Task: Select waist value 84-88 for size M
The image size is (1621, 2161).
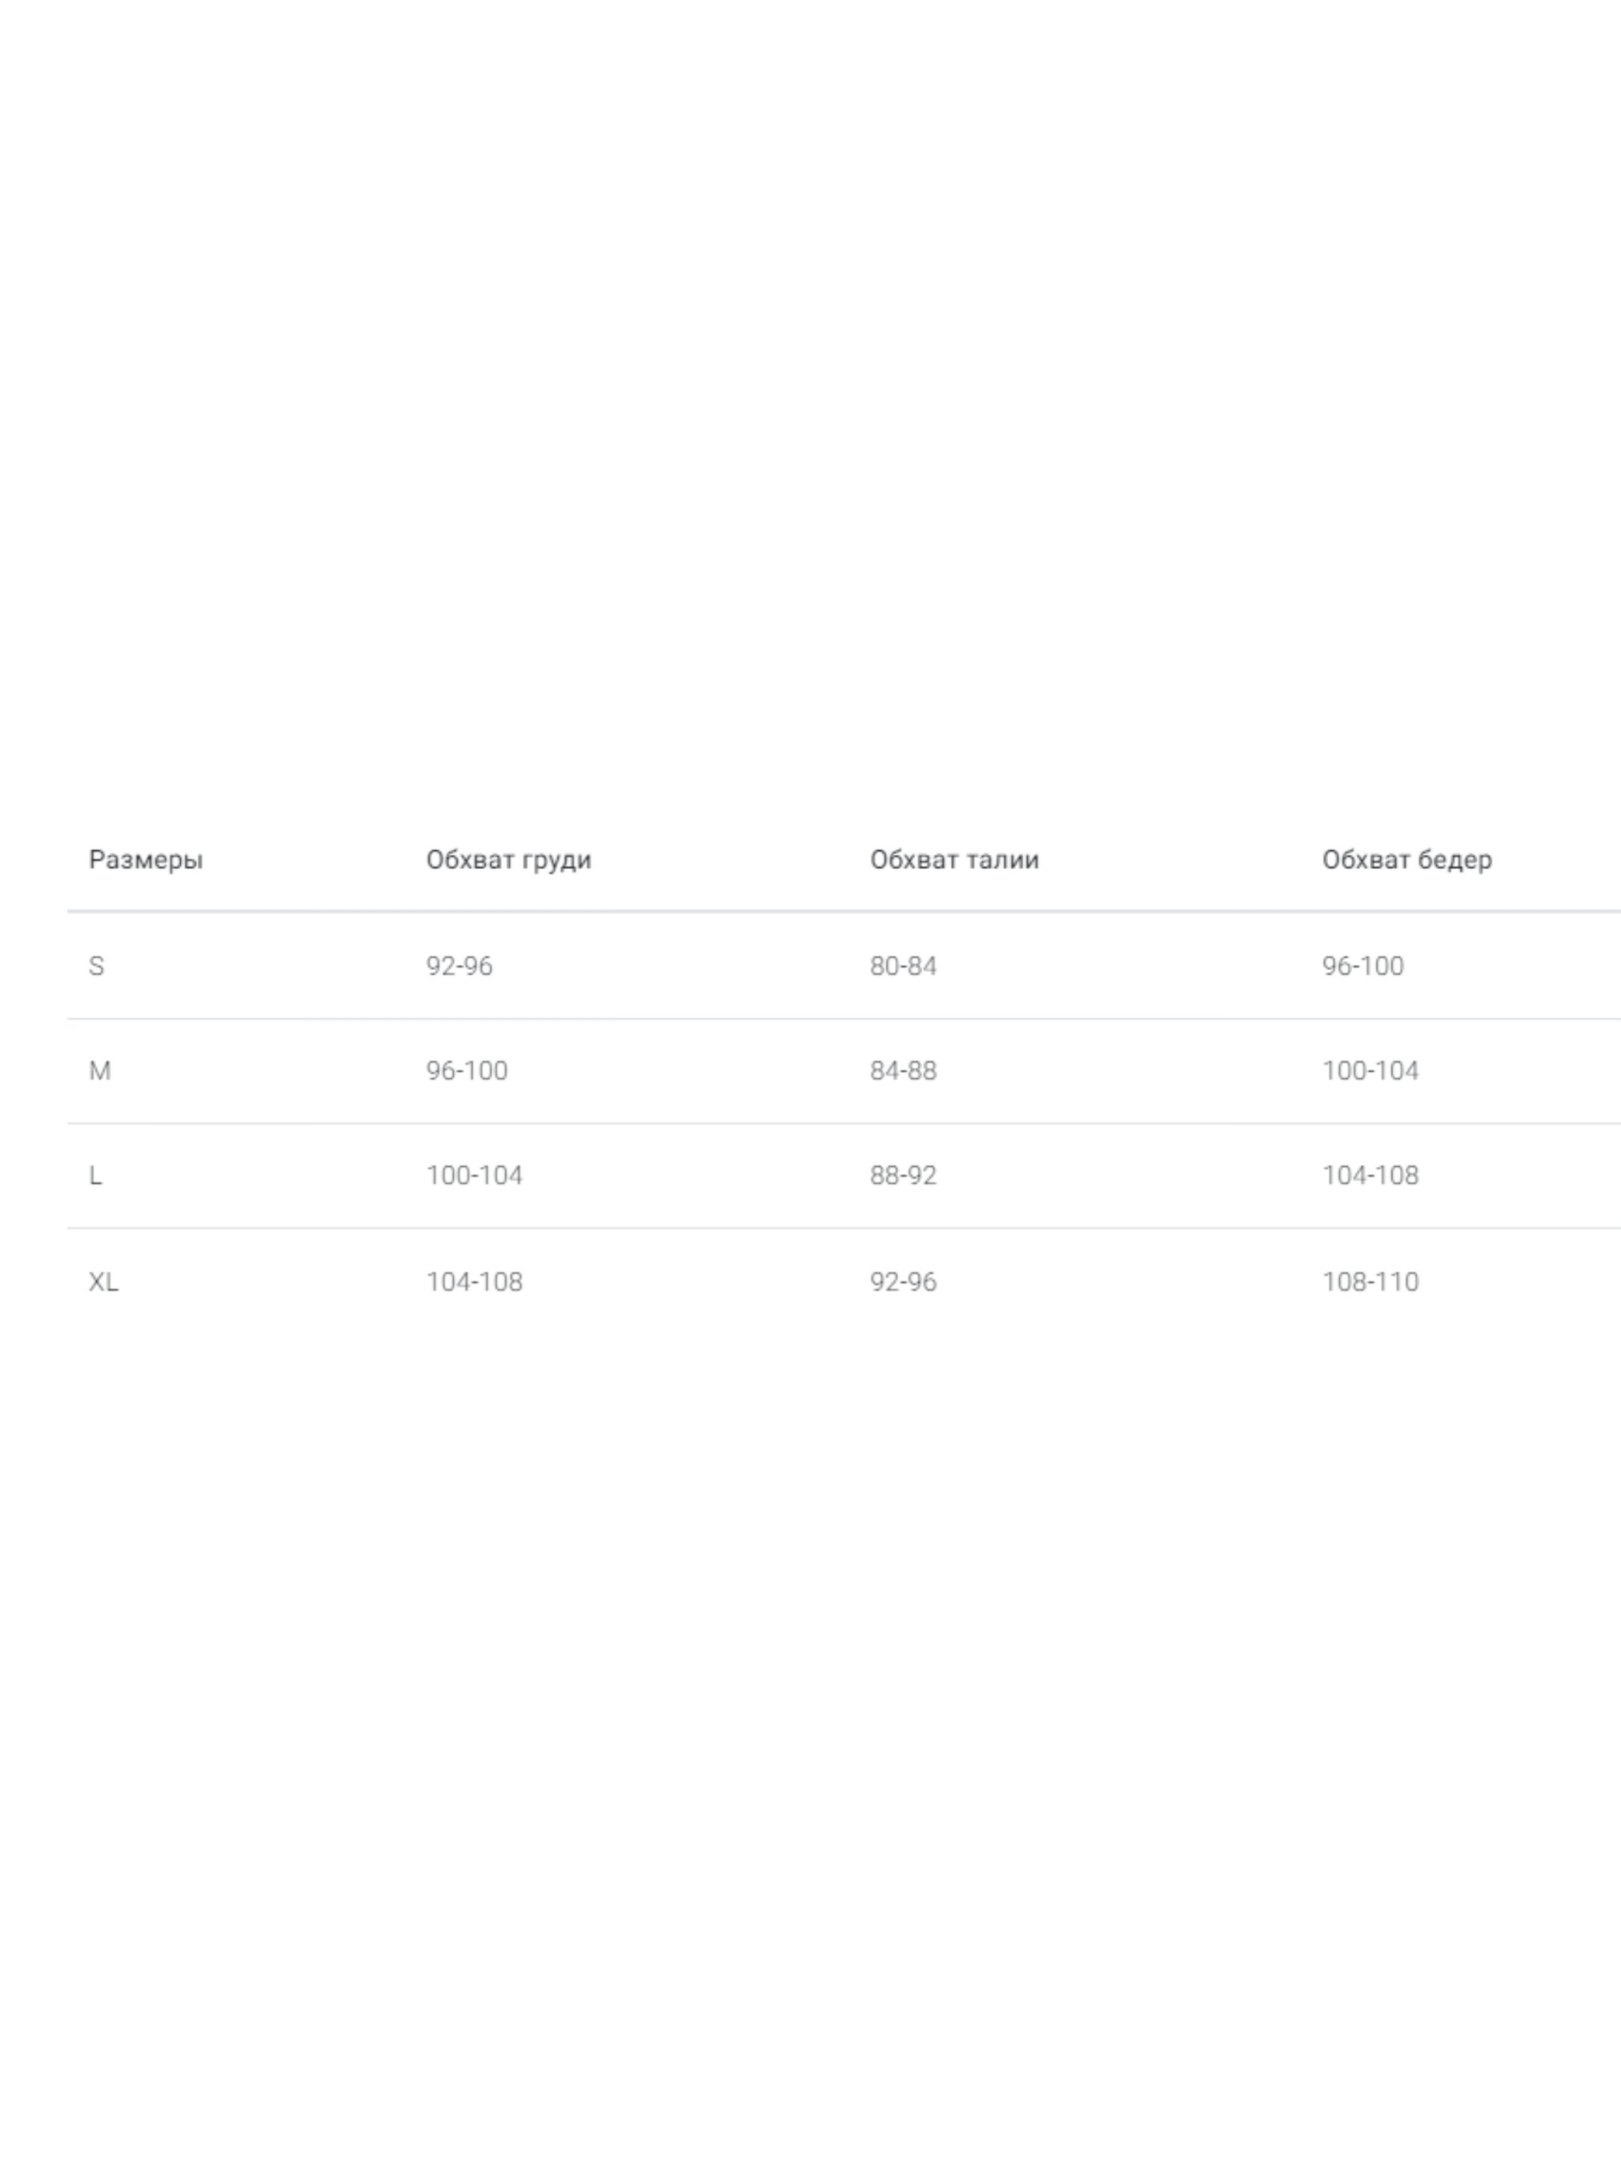Action: (x=903, y=1071)
